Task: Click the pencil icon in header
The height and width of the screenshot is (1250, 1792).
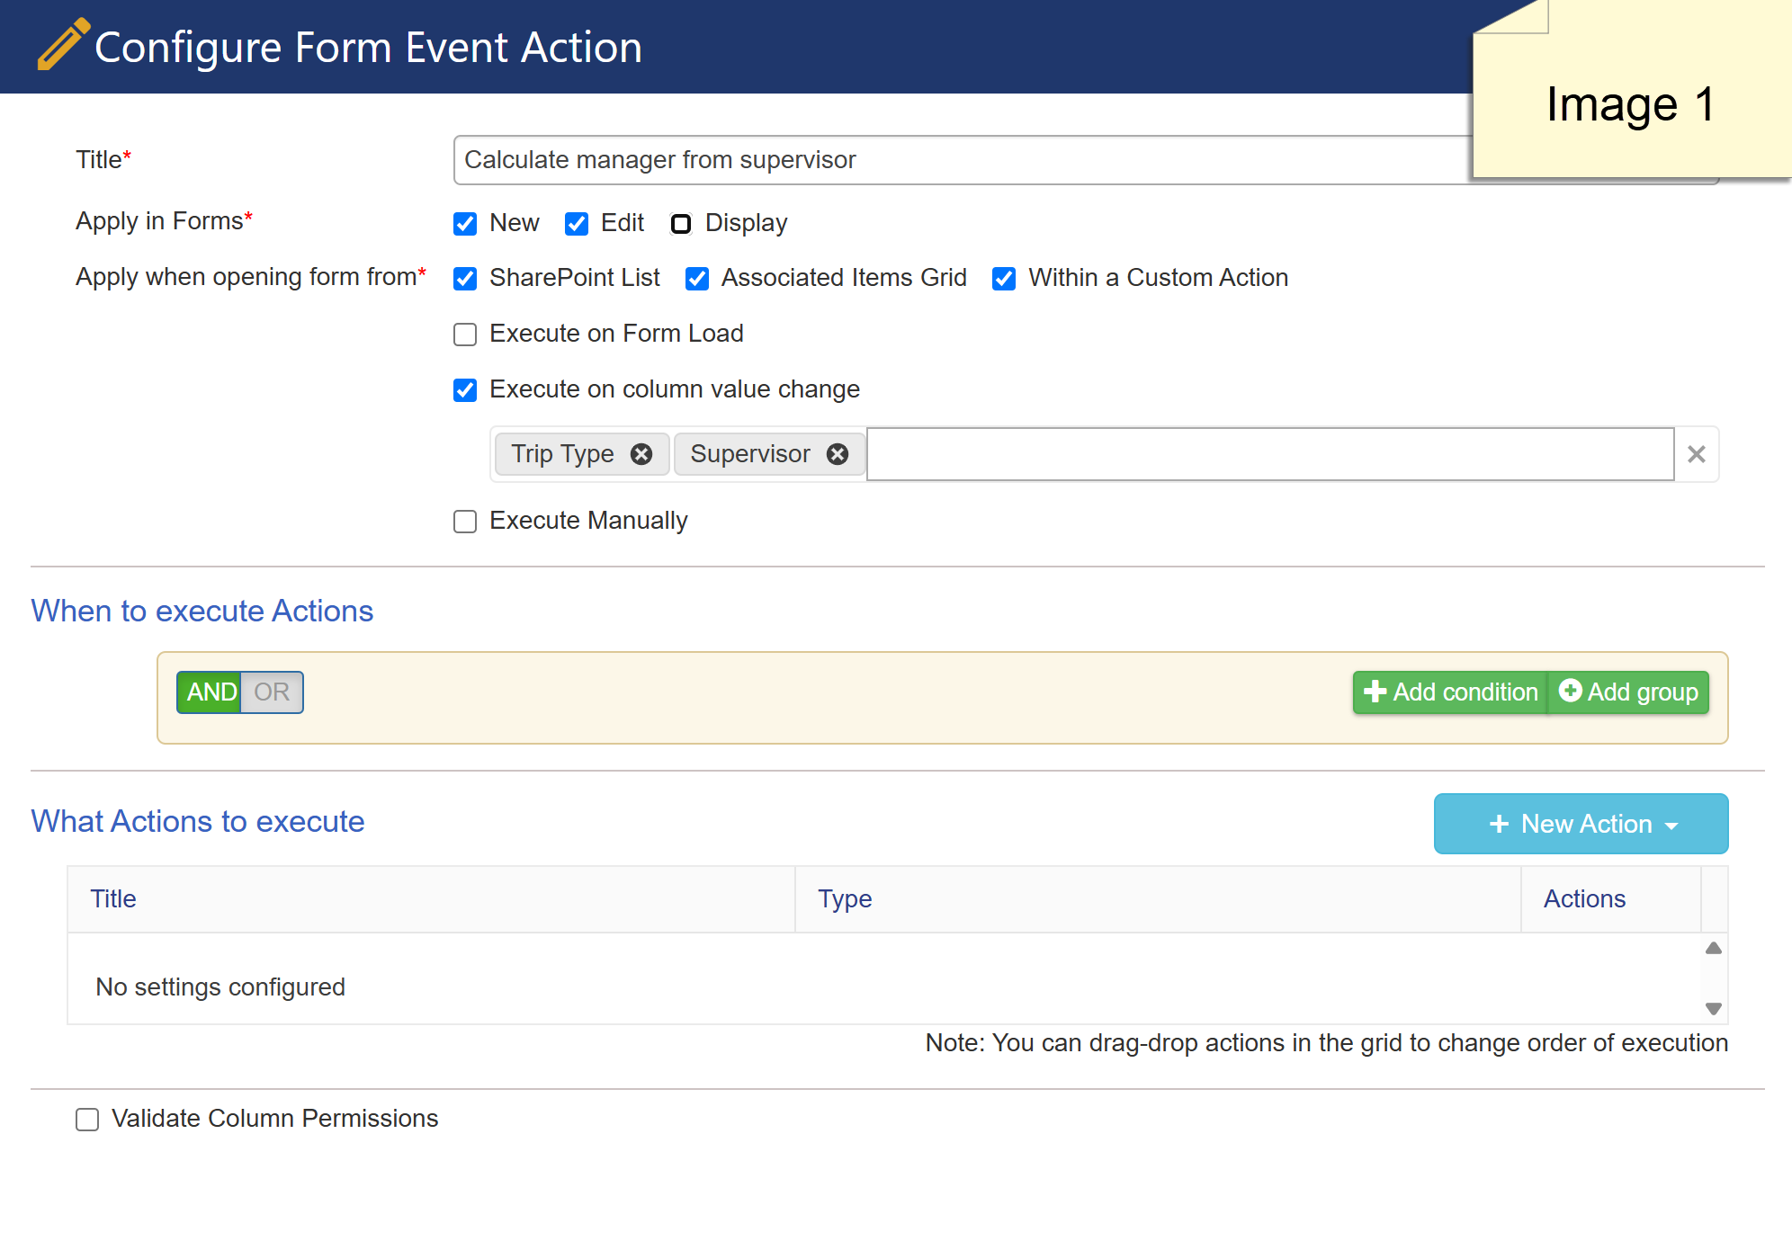Action: (63, 43)
